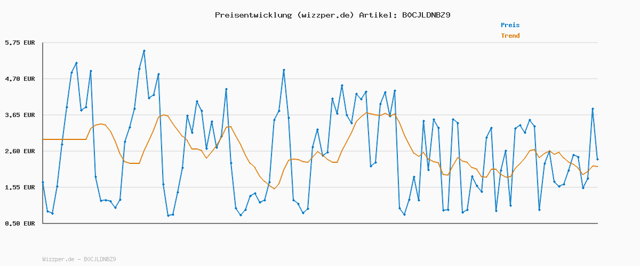Click the bottom x-axis baseline at center
The width and height of the screenshot is (640, 266).
click(320, 223)
